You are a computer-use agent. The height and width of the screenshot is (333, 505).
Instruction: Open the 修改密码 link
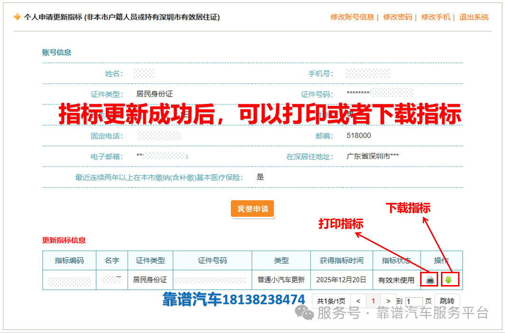[397, 17]
